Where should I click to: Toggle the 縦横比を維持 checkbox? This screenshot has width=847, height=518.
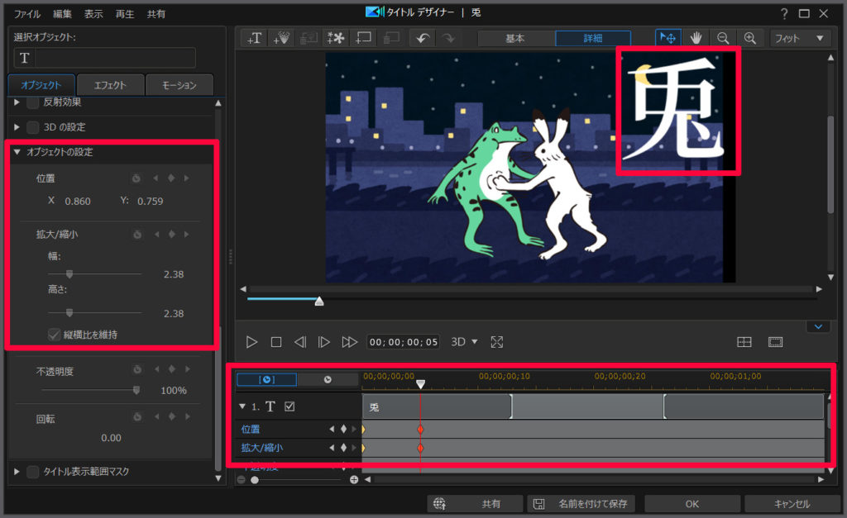(x=54, y=335)
